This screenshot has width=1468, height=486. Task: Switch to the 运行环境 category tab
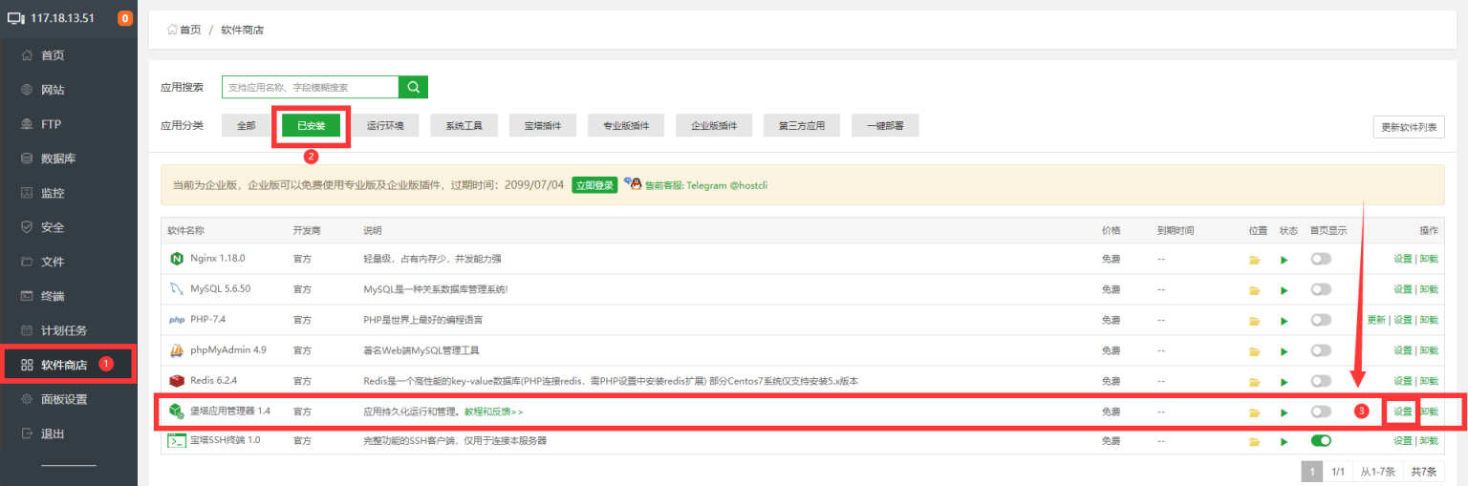click(x=385, y=126)
